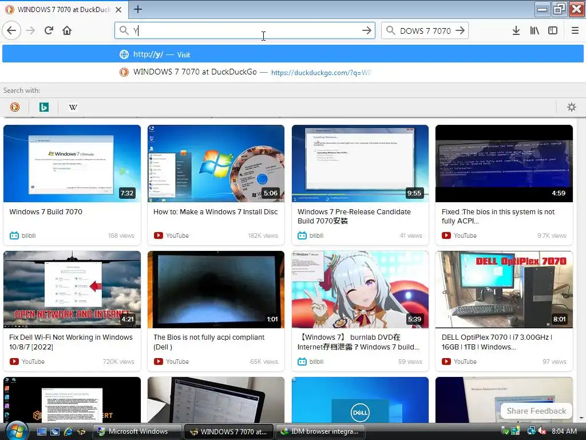Click the bilibili icon under the burnlab DVD video
This screenshot has width=586, height=440.
302,362
